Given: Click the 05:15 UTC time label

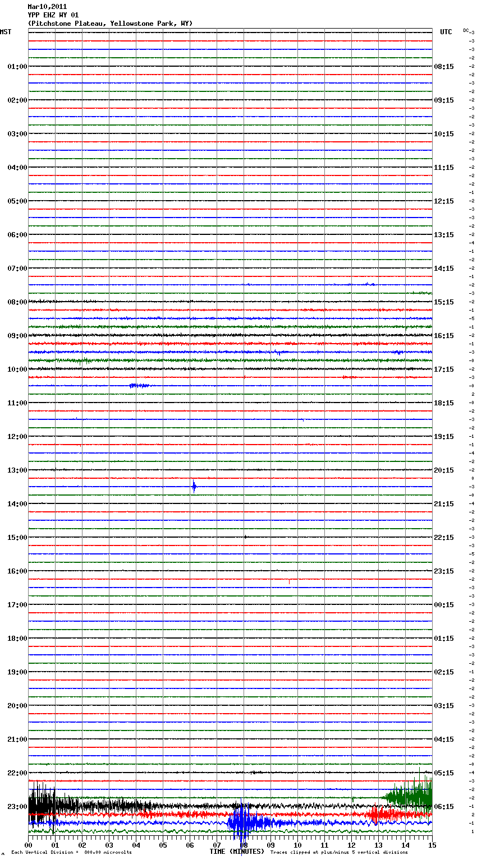Looking at the screenshot, I should 444,773.
